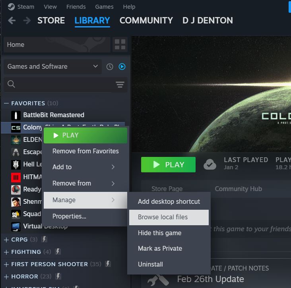Expand the Add to submenu
Screen dimensions: 291x288
click(85, 167)
